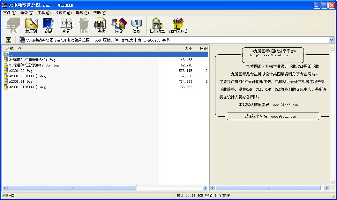
Task: Click the Virus Scan (扫描病毒) icon
Action: tap(157, 25)
